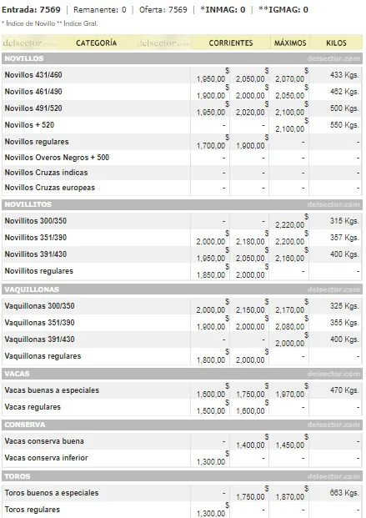366x518 pixels.
Task: Click the Novillos Overos Negros + 500 row
Action: click(182, 158)
